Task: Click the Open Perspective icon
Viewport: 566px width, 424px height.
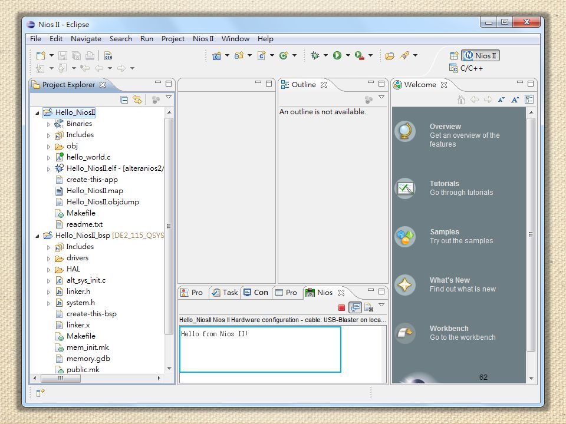Action: [x=454, y=55]
